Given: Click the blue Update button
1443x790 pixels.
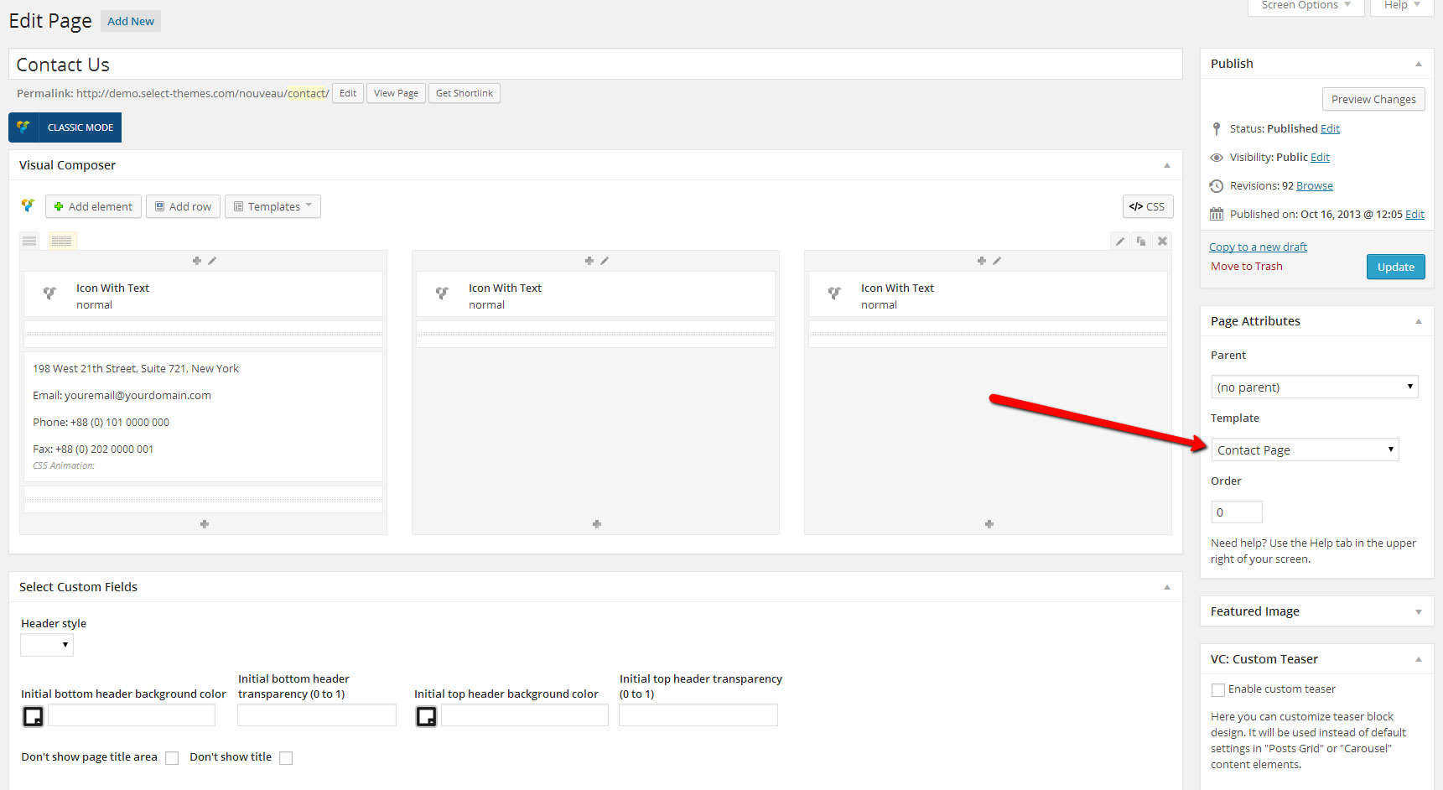Looking at the screenshot, I should (1395, 268).
